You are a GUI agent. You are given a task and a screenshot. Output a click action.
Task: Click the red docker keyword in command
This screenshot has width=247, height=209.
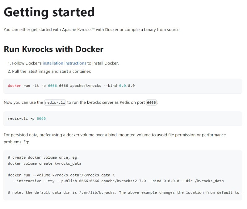click(15, 86)
